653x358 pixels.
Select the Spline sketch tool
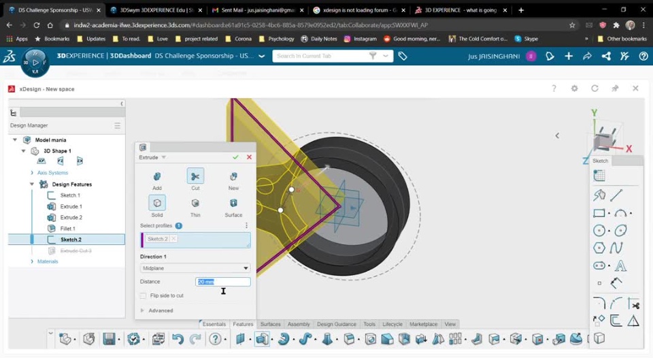[616, 248]
